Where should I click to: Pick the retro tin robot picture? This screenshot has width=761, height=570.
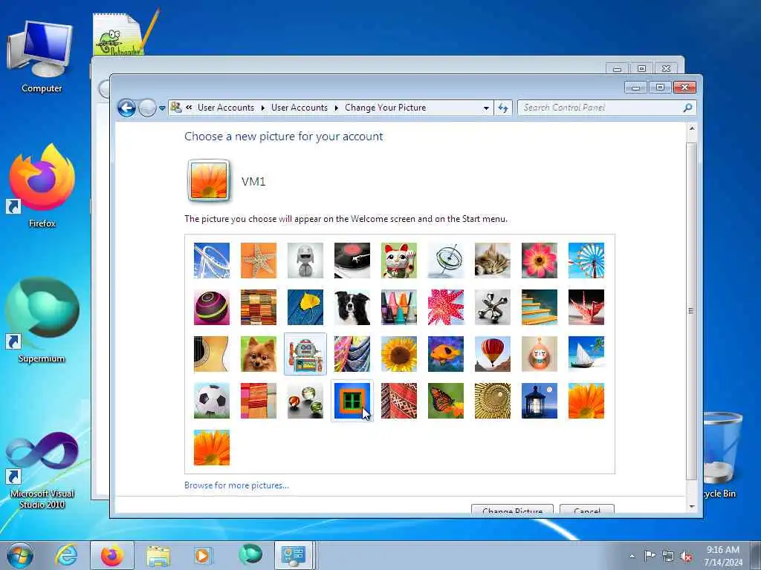point(305,354)
